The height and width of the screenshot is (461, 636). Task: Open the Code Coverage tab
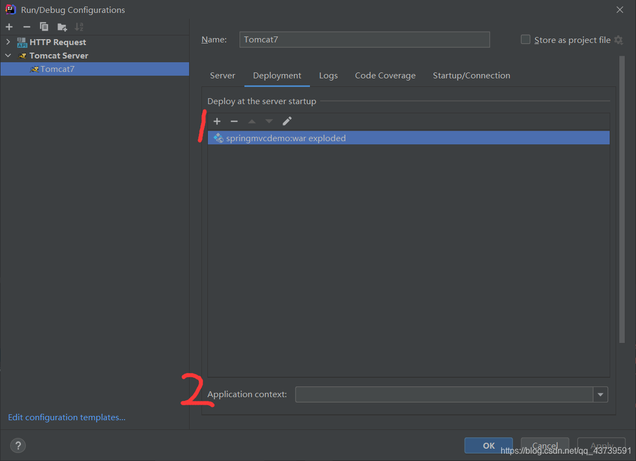pos(385,76)
